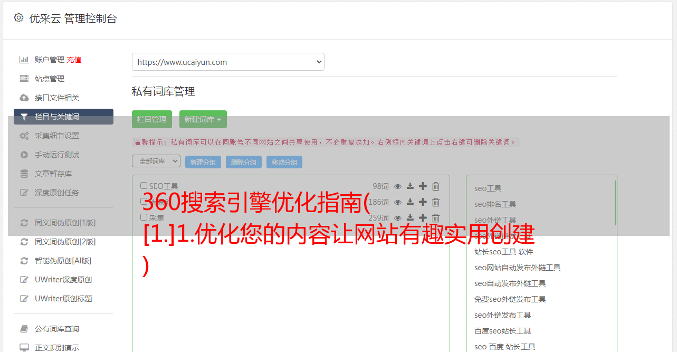The width and height of the screenshot is (677, 352).
Task: Click the 正文识别演示 monitor icon
Action: click(x=24, y=348)
